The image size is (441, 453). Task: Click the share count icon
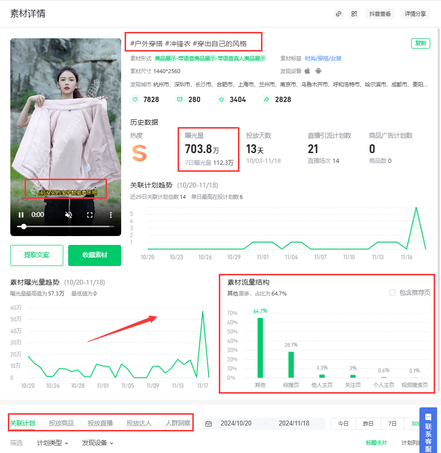coord(266,99)
